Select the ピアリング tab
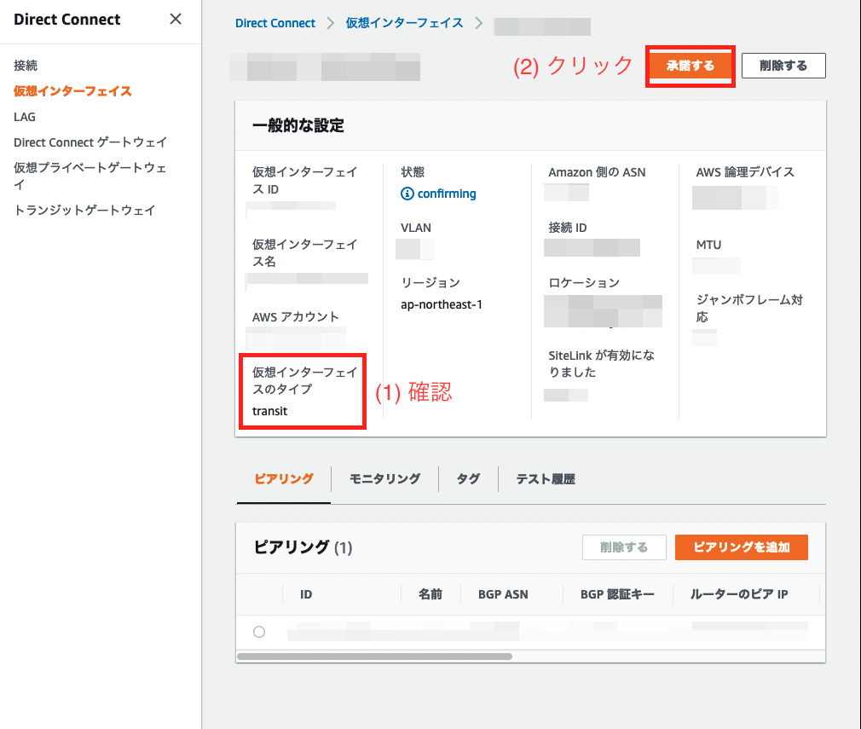The image size is (861, 729). 282,479
